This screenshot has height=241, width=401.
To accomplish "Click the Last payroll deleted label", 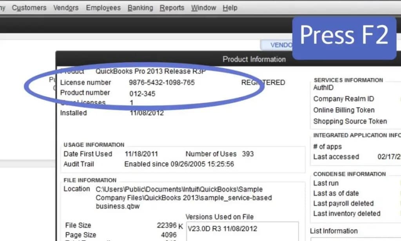I will coord(343,204).
